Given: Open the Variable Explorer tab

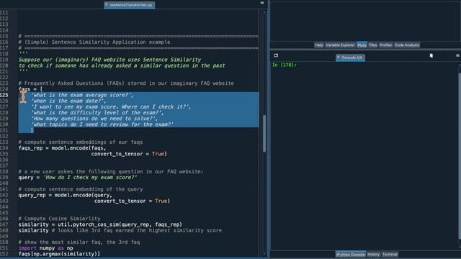Looking at the screenshot, I should [340, 45].
